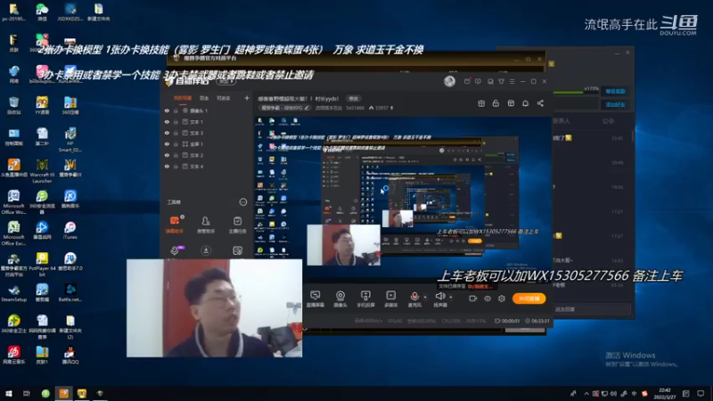Open the skin shirt icon in title bar
This screenshot has width=713, height=401.
pos(501,81)
